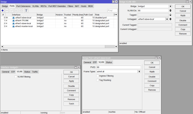The image size is (193, 114).
Task: Click Torch button in Interface bridge2 window
Action: (71, 104)
